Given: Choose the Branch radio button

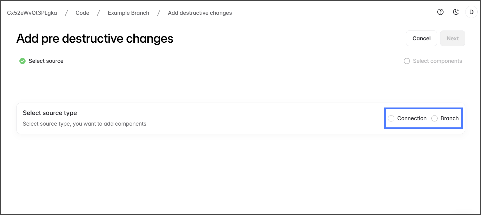Looking at the screenshot, I should pos(434,118).
